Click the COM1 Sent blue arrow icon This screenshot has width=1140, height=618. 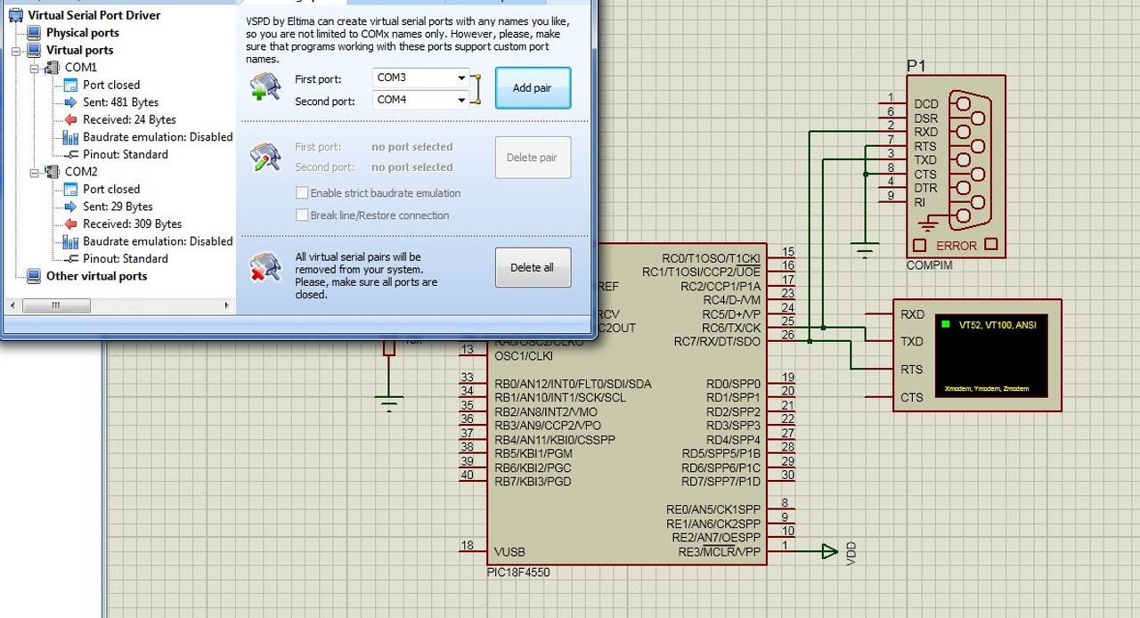[x=70, y=102]
